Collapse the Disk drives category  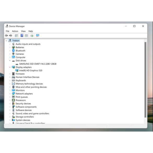click(10, 61)
